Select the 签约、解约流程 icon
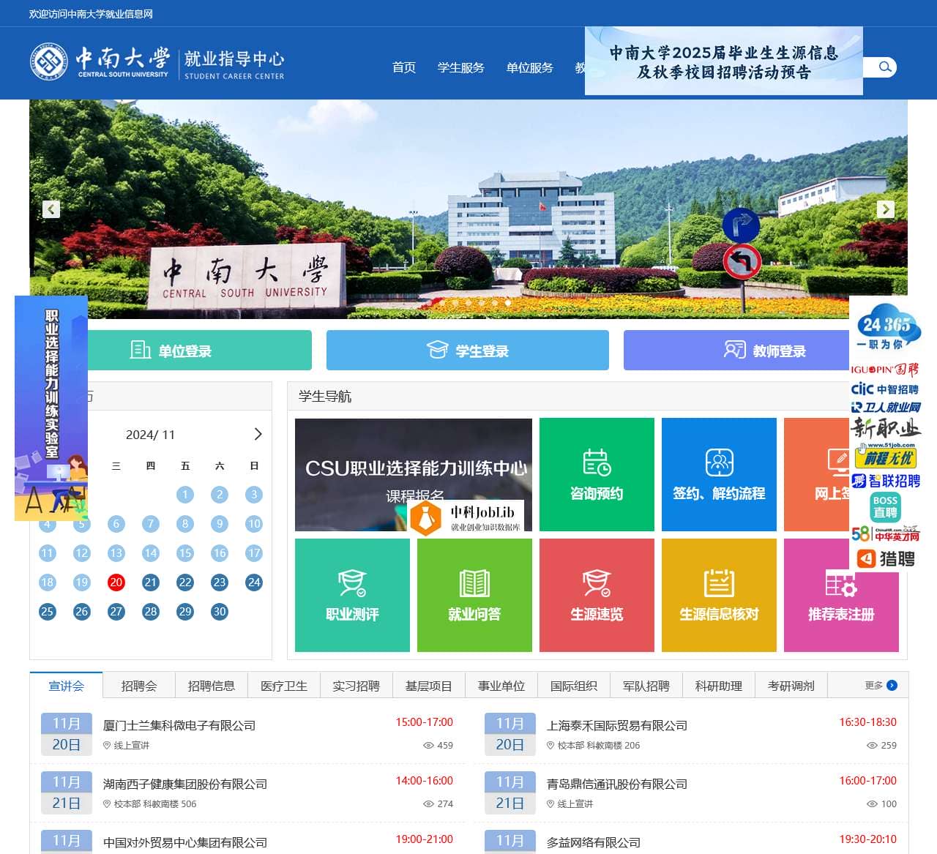937x854 pixels. (x=719, y=473)
